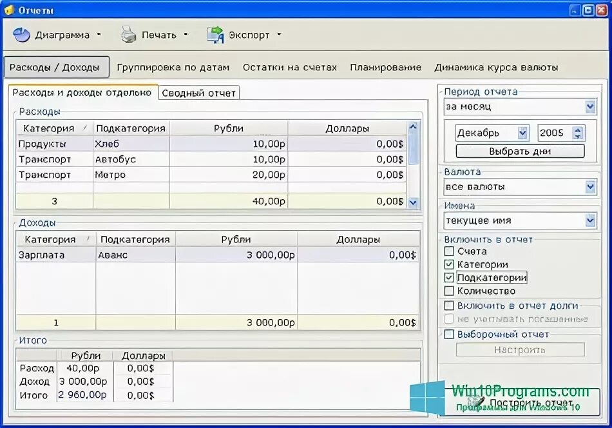Enable the Счета checkbox
Image resolution: width=612 pixels, height=428 pixels.
[449, 251]
